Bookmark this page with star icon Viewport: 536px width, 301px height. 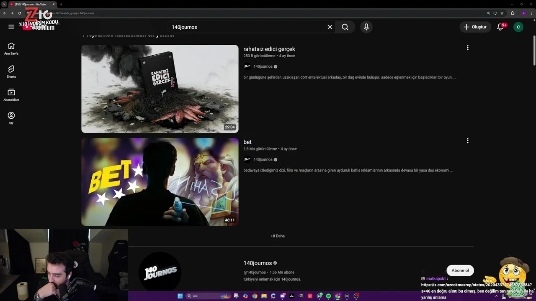[x=502, y=13]
